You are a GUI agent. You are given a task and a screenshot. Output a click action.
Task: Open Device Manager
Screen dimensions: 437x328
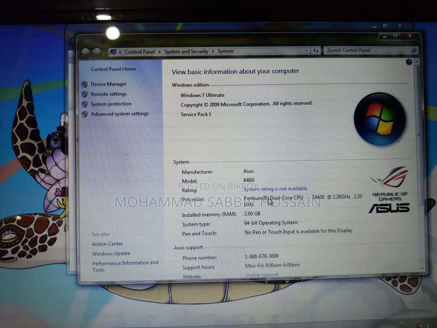tap(109, 84)
